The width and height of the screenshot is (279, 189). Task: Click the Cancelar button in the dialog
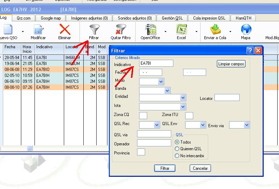(x=201, y=168)
